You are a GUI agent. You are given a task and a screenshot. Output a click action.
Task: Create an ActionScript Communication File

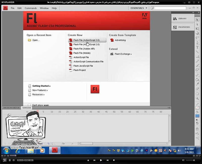pos(86,62)
